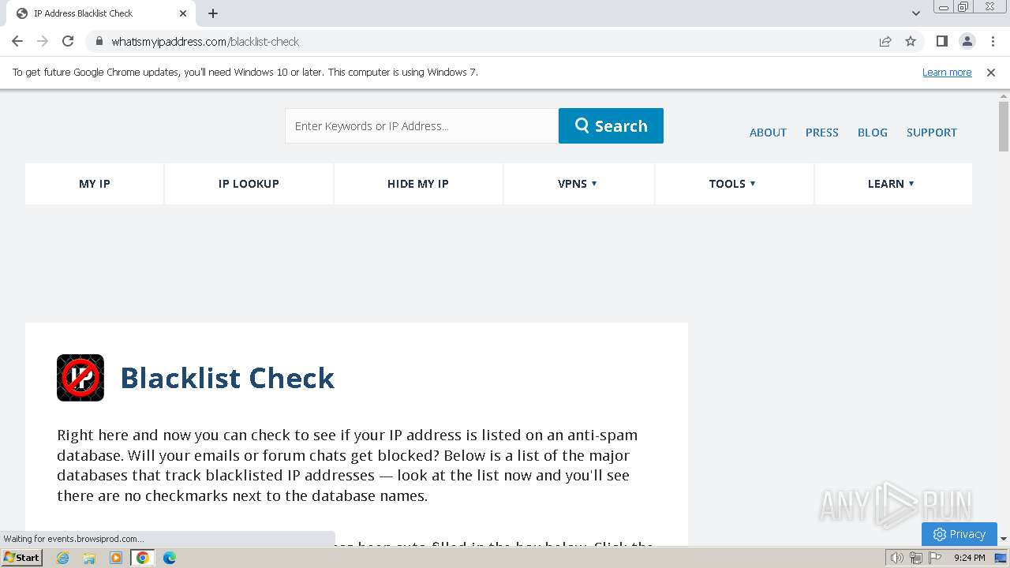Click the Blacklist Check heading
Image resolution: width=1010 pixels, height=568 pixels.
(x=227, y=378)
